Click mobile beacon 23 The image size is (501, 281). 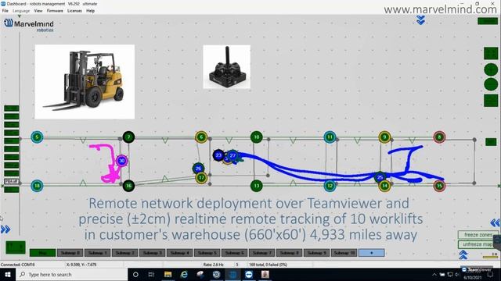[x=218, y=155]
